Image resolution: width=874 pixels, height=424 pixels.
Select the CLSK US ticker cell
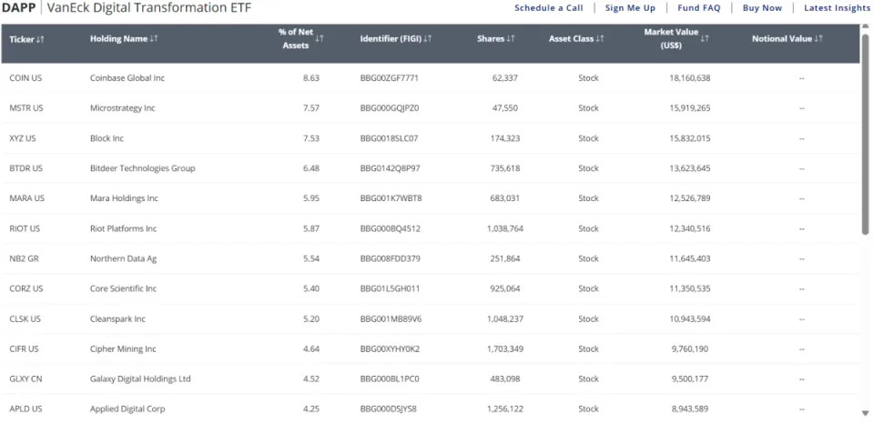pyautogui.click(x=25, y=318)
